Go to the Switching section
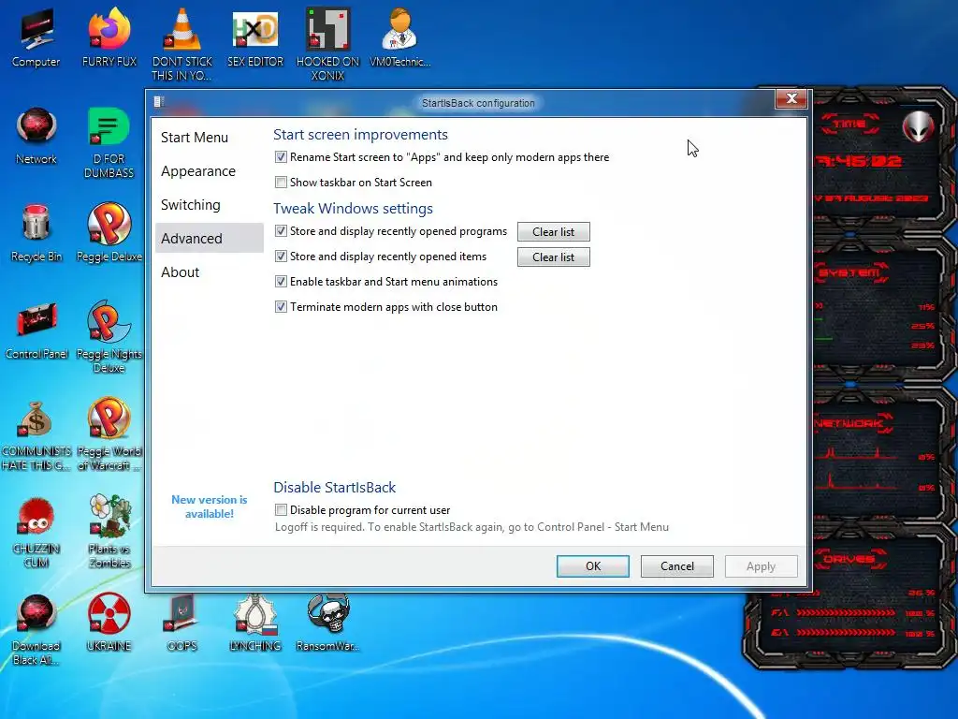The image size is (958, 719). 209,205
